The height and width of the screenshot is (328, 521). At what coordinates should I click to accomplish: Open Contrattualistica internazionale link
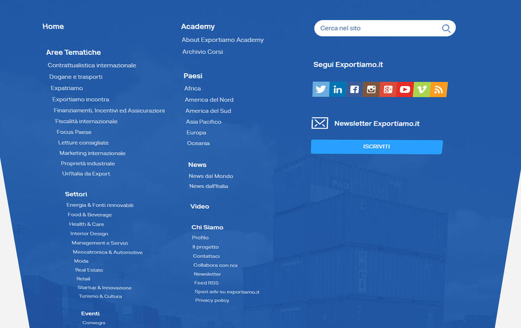pos(92,66)
